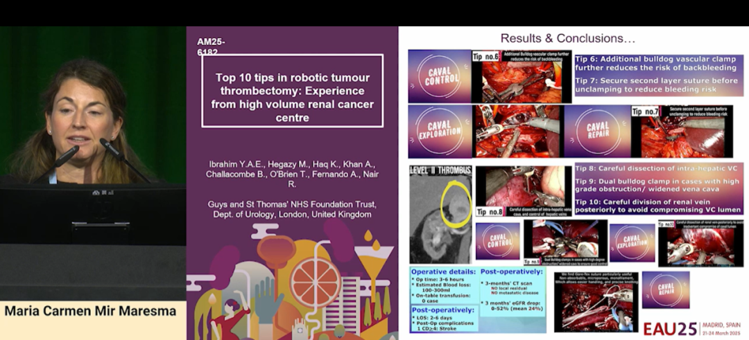The height and width of the screenshot is (340, 749).
Task: Open the Level II Thrombus CT image
Action: [x=440, y=213]
